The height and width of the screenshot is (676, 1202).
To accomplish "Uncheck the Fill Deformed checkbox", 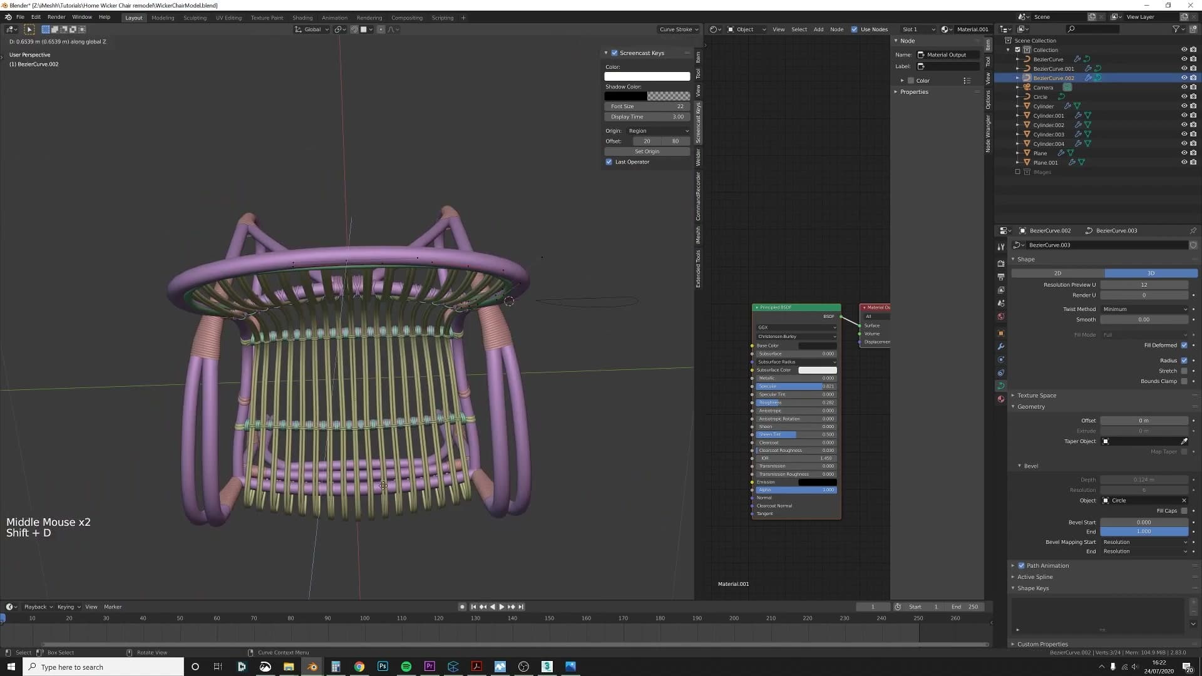I will 1184,346.
